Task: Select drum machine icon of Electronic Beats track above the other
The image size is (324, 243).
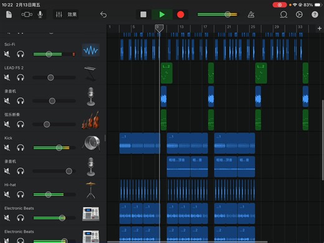Action: [91, 214]
